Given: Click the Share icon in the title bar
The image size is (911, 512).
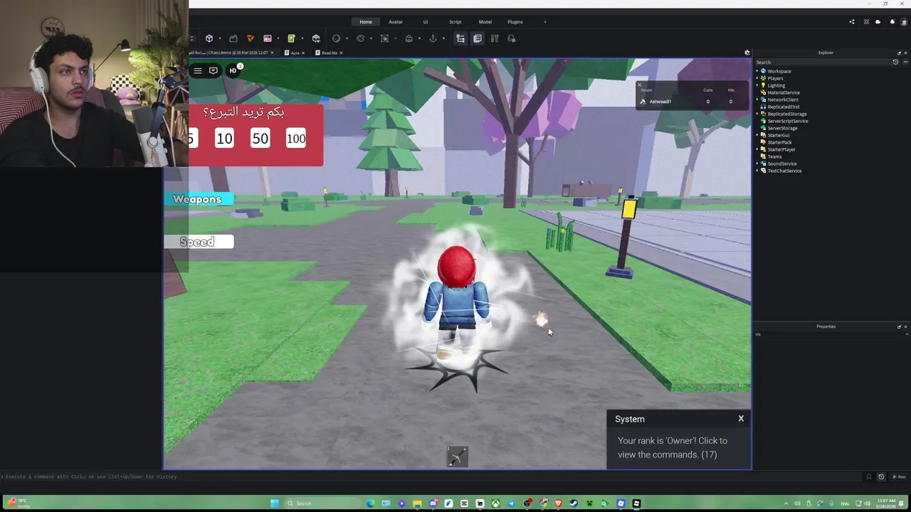Looking at the screenshot, I should 852,22.
